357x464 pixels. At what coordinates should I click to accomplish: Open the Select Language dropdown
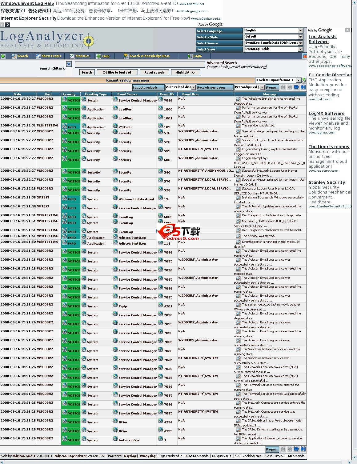[x=274, y=30]
